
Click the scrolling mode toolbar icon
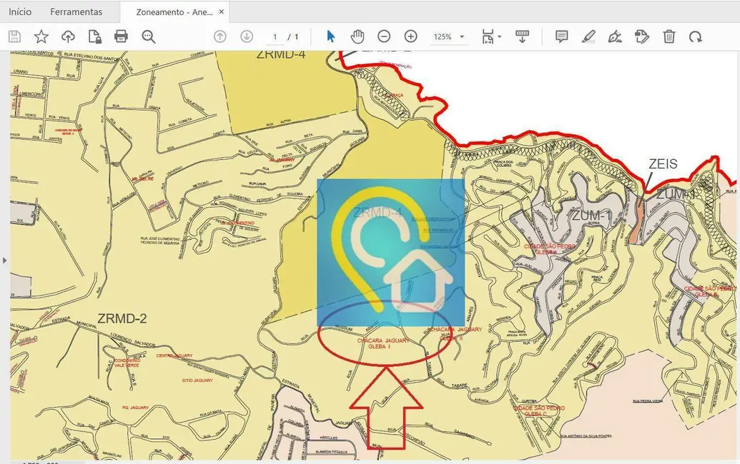coord(522,36)
